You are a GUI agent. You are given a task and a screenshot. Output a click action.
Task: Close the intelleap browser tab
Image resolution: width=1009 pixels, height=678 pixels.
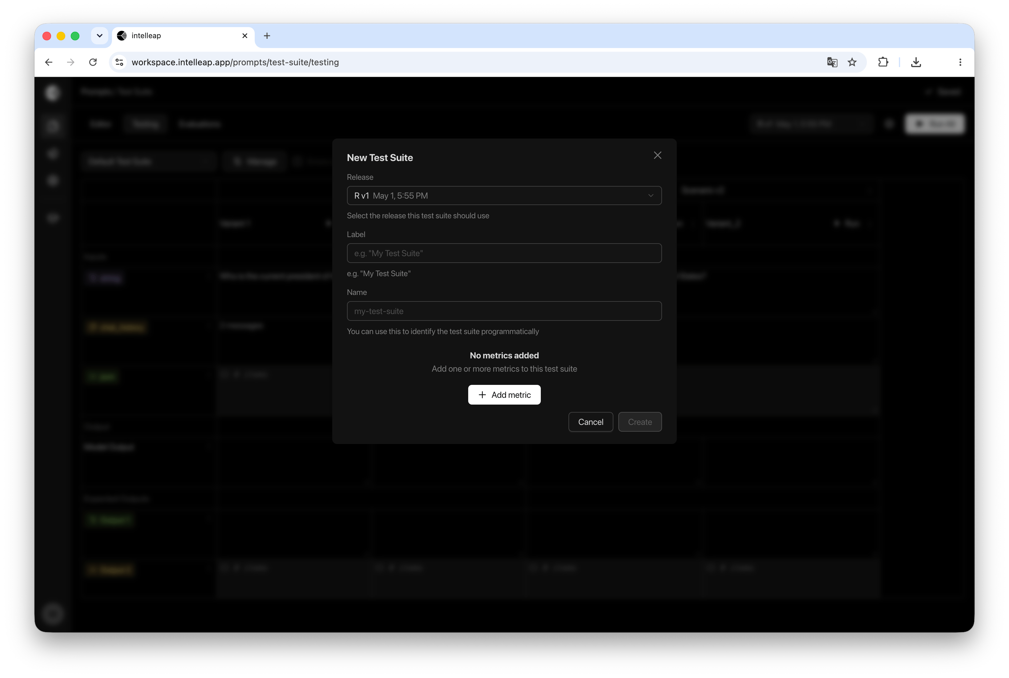[x=245, y=36]
